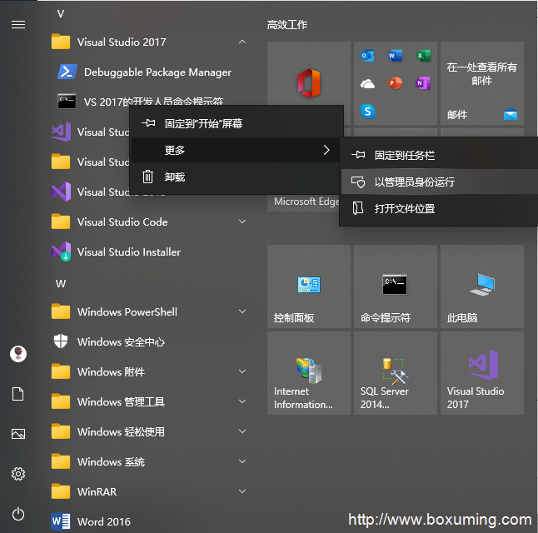538x533 pixels.
Task: Open the hamburger menu in Start sidebar
Action: (x=18, y=25)
